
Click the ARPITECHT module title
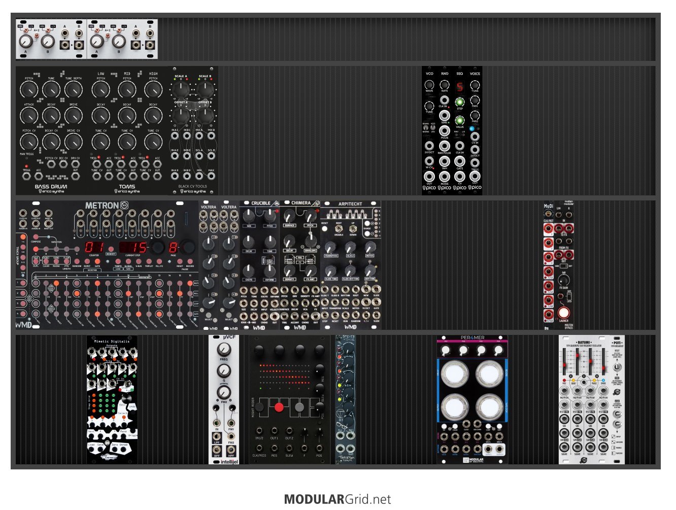(x=350, y=204)
